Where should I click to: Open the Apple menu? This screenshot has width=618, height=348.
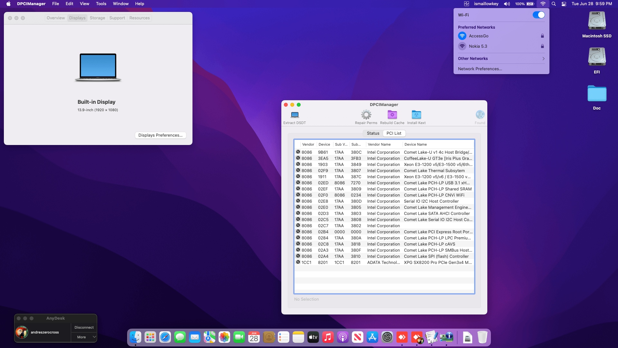(x=8, y=4)
